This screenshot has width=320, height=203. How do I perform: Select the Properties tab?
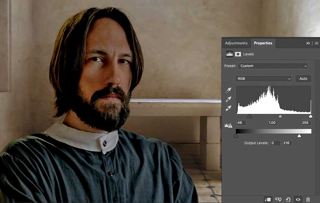(263, 43)
